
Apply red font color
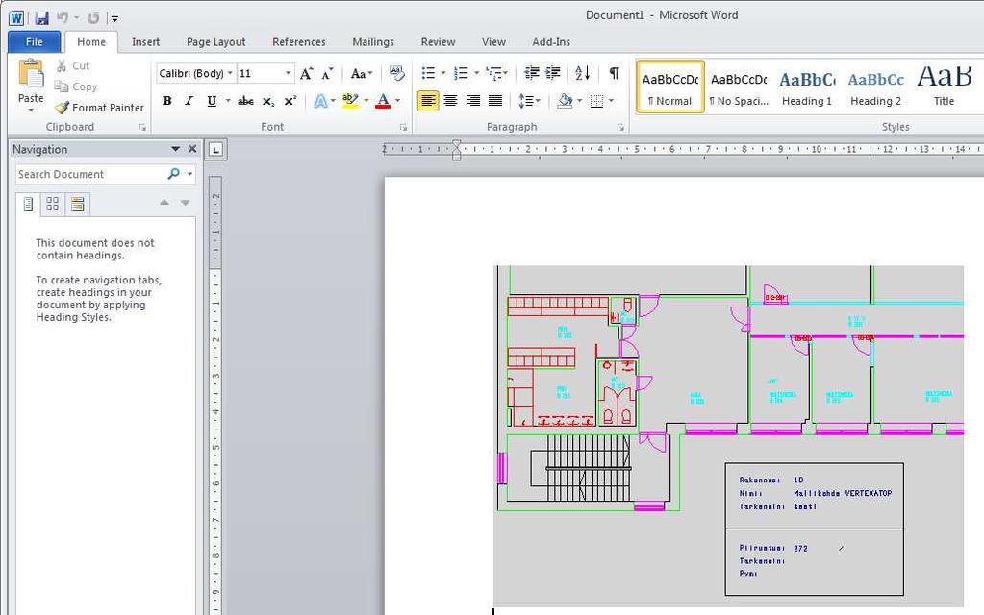383,100
